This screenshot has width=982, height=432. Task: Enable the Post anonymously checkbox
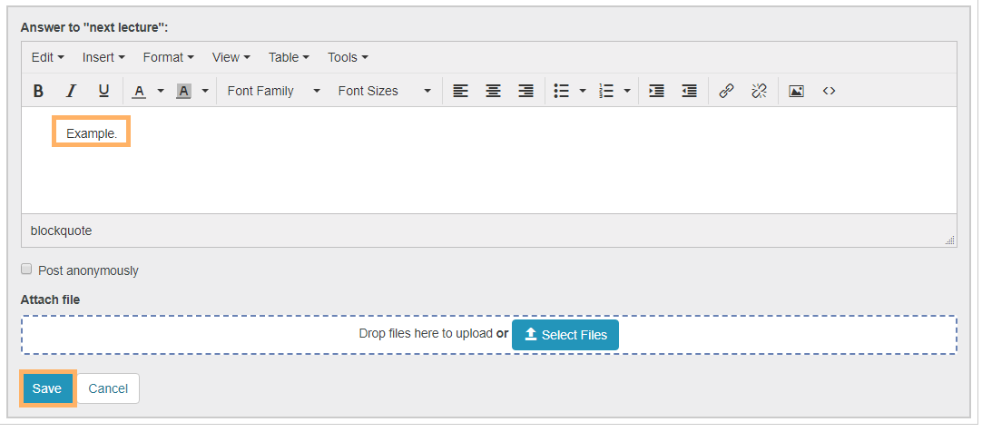point(26,270)
